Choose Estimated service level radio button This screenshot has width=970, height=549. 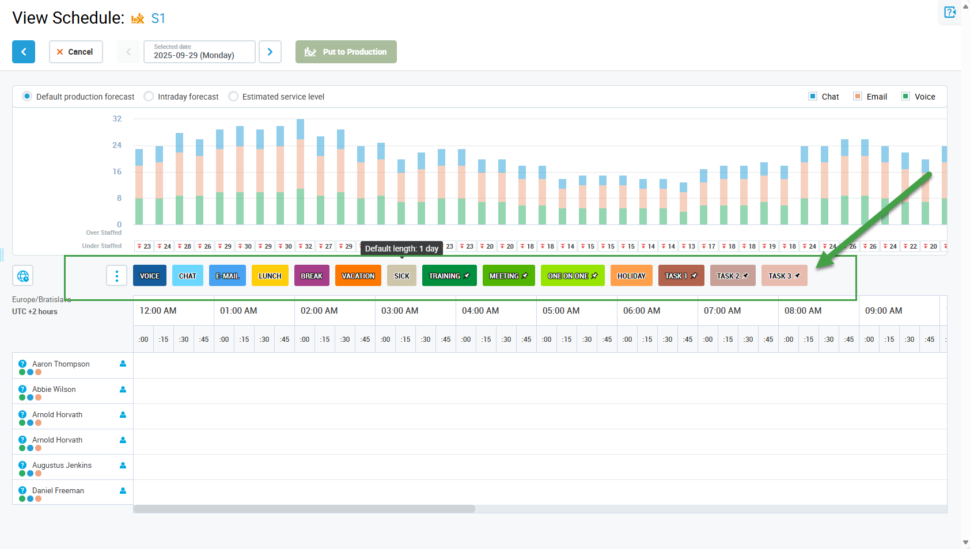[x=233, y=97]
